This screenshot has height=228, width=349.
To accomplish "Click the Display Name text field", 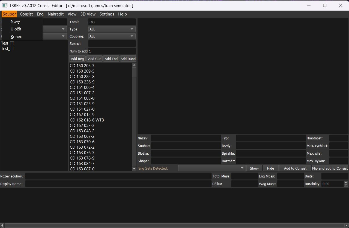I will pos(118,184).
